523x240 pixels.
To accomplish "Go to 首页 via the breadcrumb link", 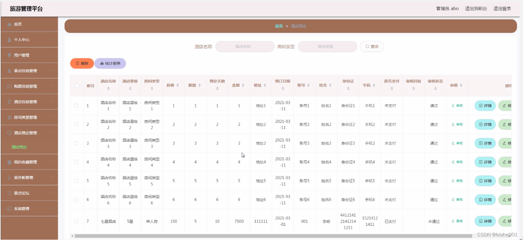I will (x=279, y=26).
